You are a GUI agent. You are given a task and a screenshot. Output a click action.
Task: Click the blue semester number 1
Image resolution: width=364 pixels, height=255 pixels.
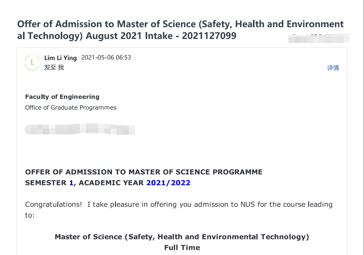click(71, 183)
